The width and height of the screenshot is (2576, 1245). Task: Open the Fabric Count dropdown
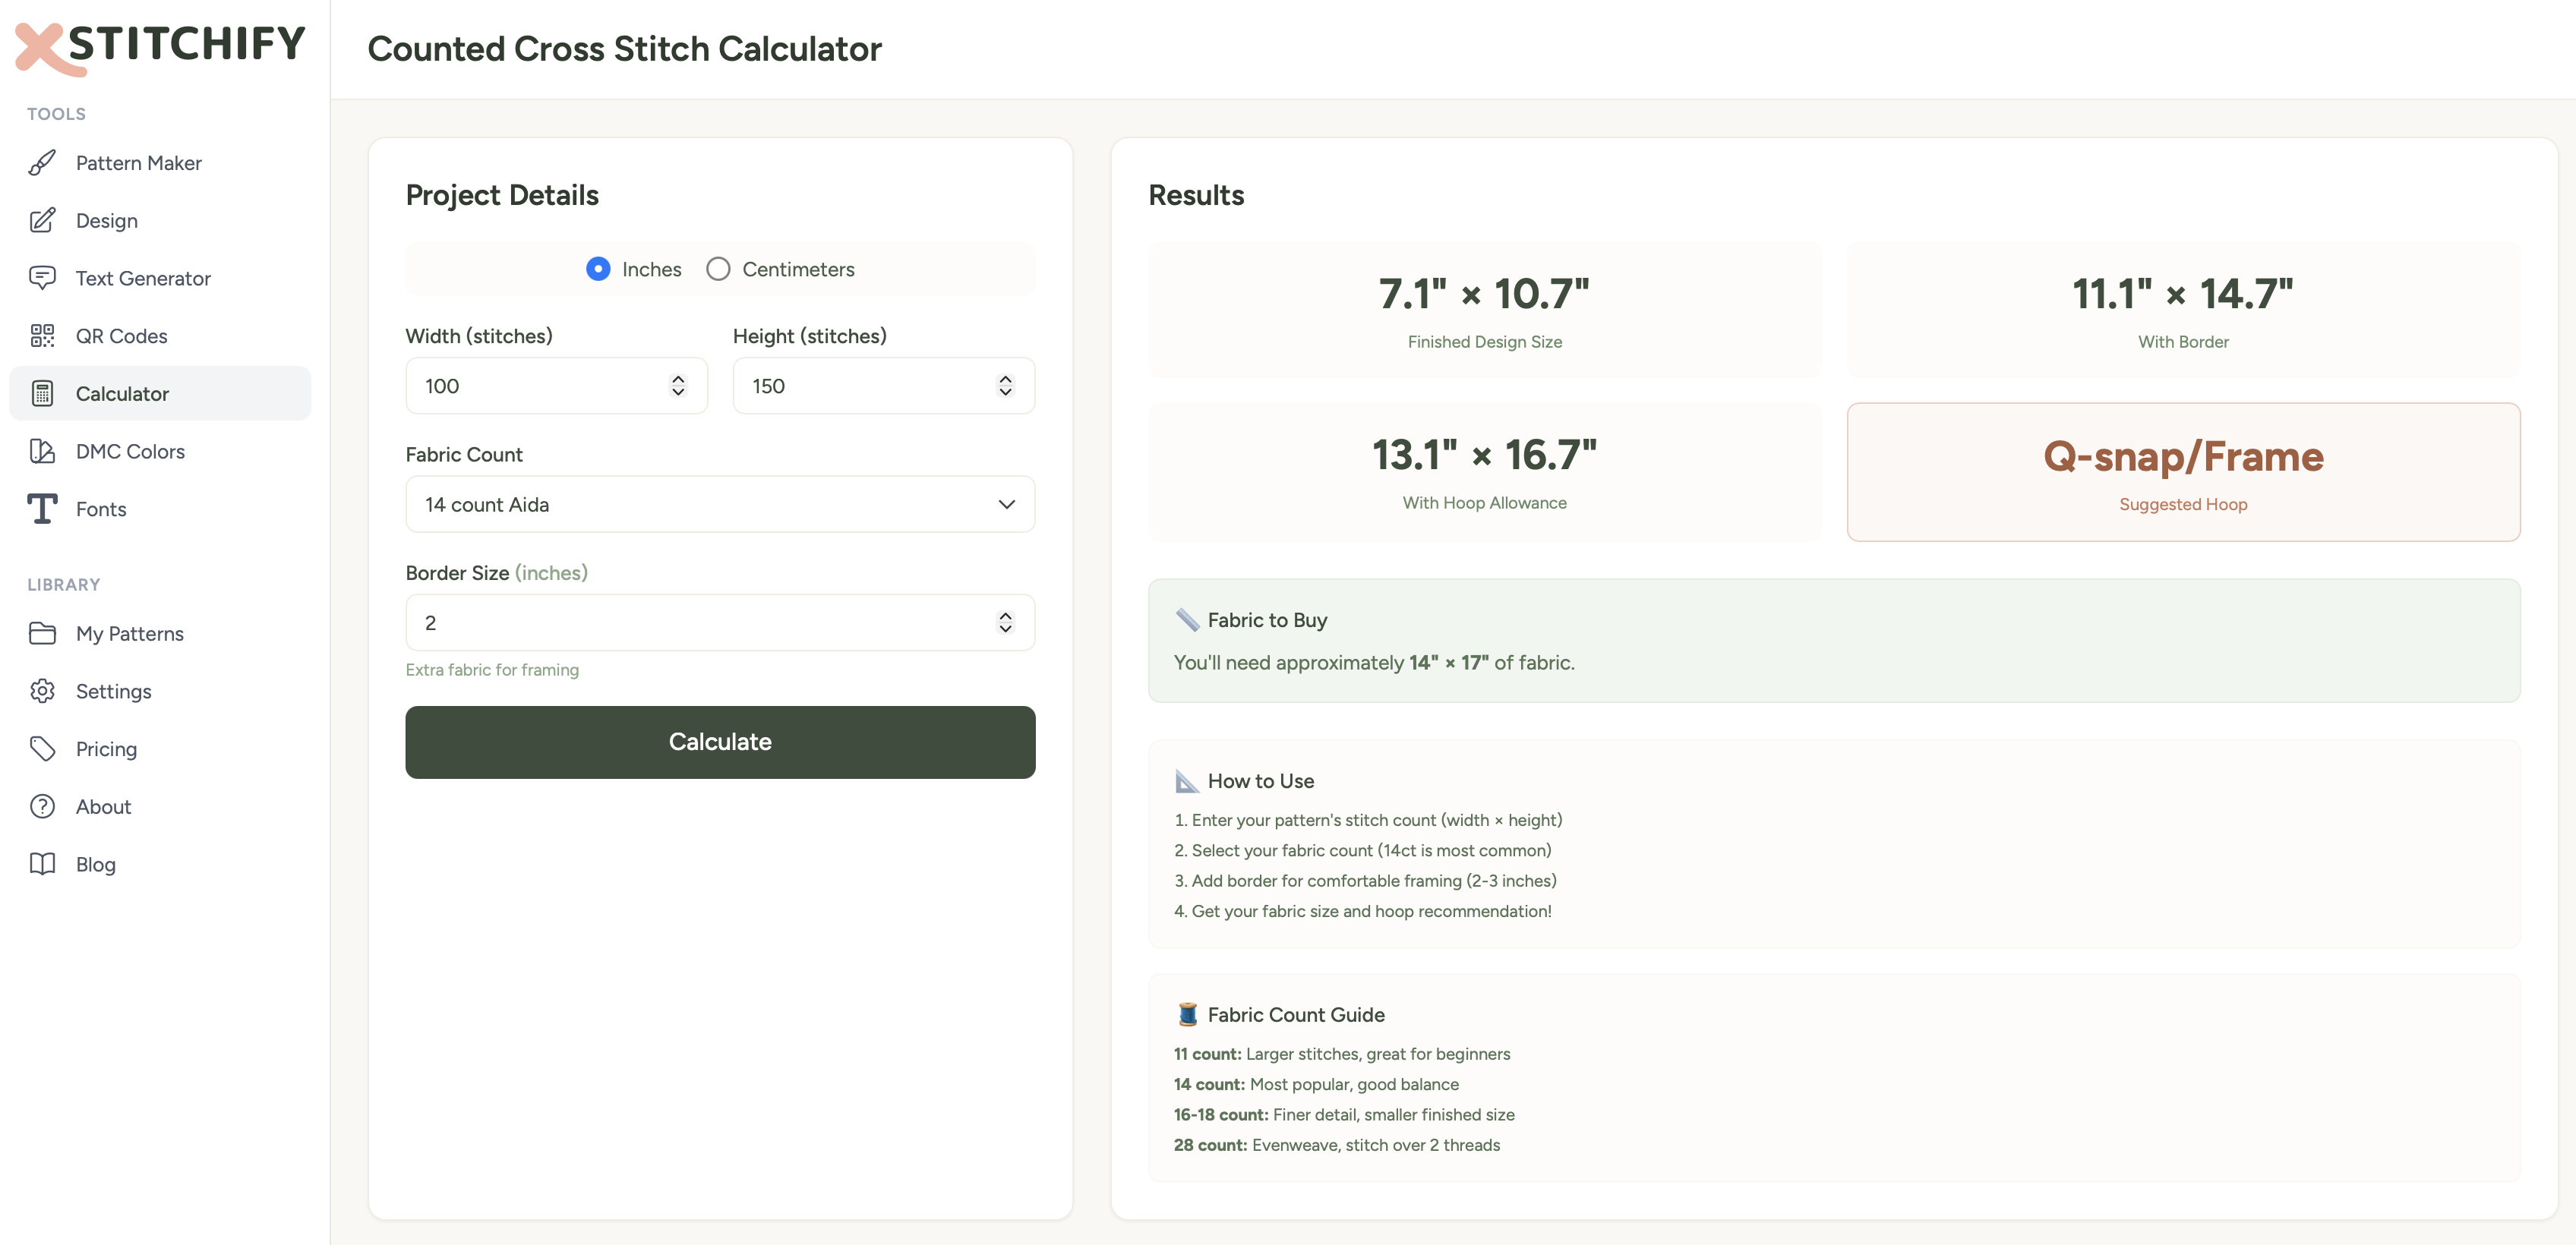[x=719, y=504]
